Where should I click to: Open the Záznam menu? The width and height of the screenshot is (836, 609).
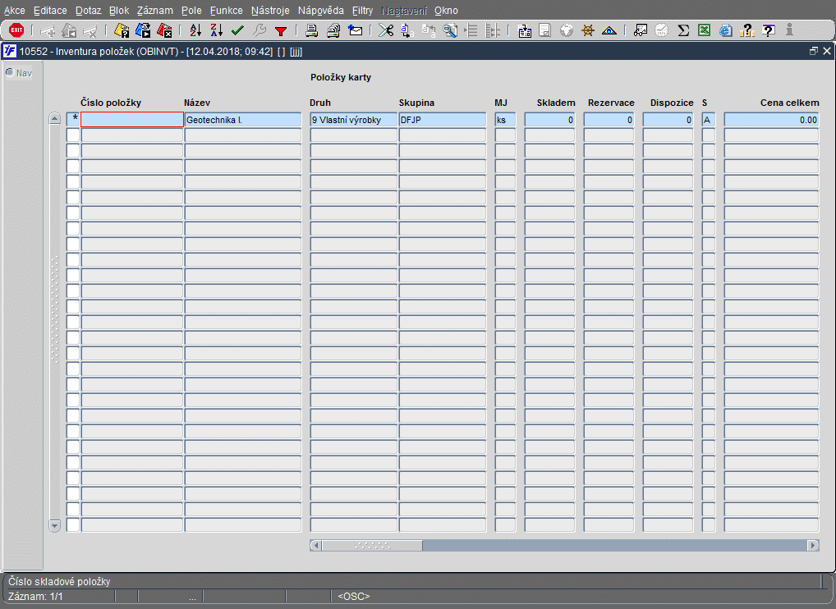(x=155, y=11)
